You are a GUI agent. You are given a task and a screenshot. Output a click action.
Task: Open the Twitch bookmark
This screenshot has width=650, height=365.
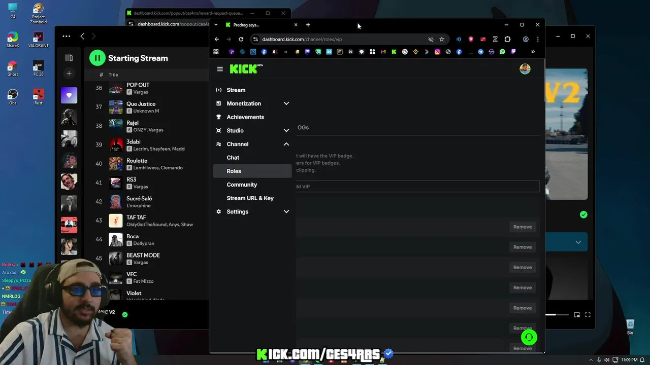tap(513, 52)
